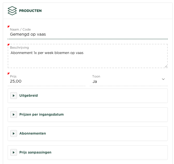Click the red required marker above Naam / Code
The image size is (174, 164).
tap(9, 27)
